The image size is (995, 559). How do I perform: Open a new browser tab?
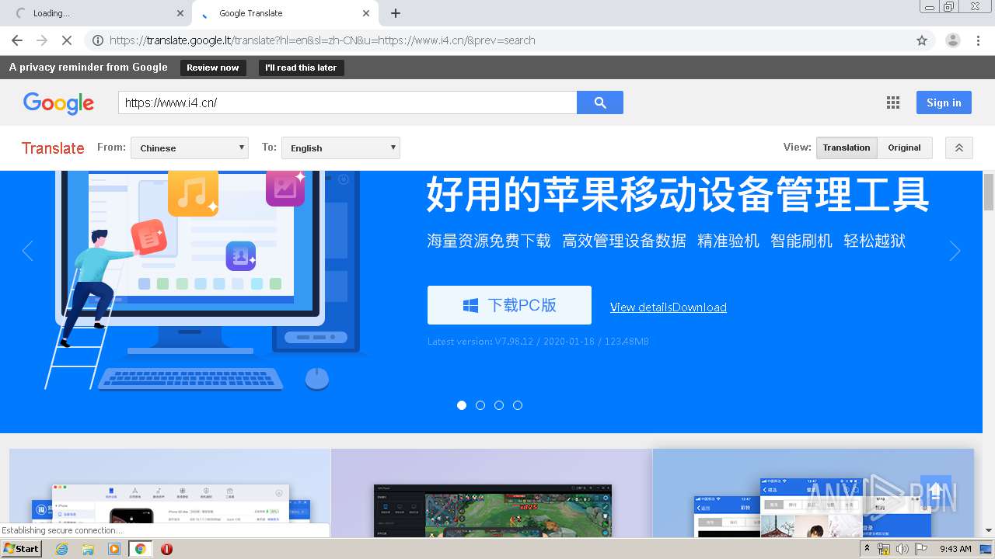point(396,13)
